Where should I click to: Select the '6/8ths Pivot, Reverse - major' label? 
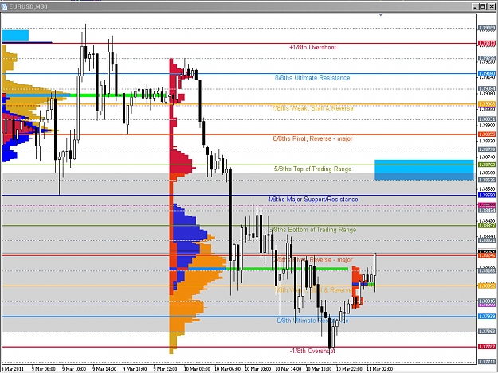(312, 138)
